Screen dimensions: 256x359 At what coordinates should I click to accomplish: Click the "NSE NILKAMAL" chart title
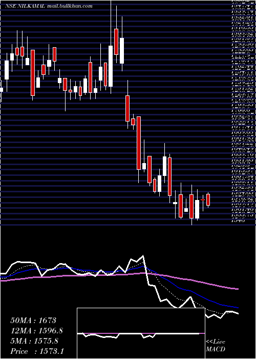click(25, 6)
